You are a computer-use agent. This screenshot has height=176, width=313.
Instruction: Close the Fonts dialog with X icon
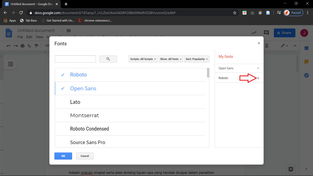(259, 43)
